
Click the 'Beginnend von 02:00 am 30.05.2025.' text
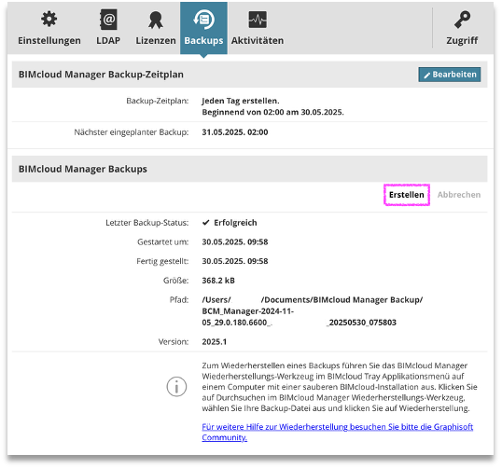pos(272,112)
